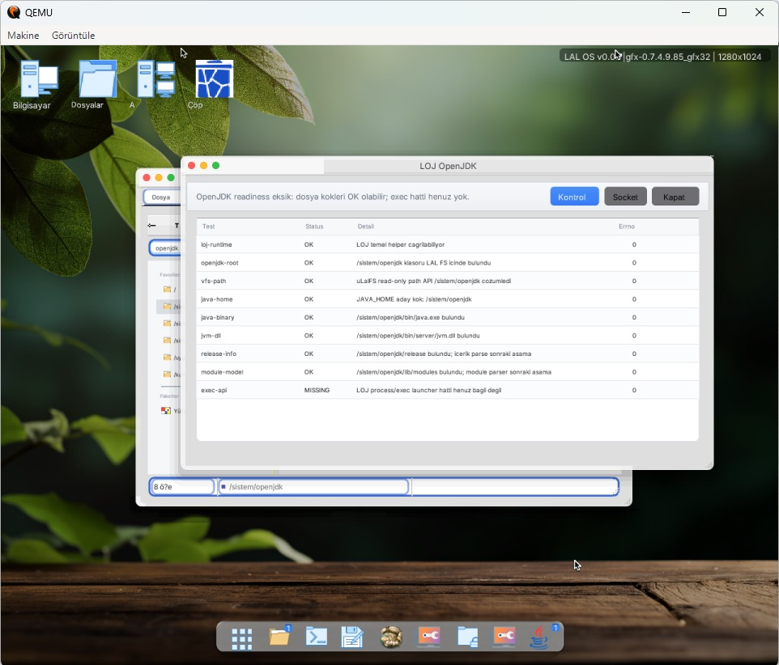
Task: Click the MISSING status cell
Action: coord(317,390)
